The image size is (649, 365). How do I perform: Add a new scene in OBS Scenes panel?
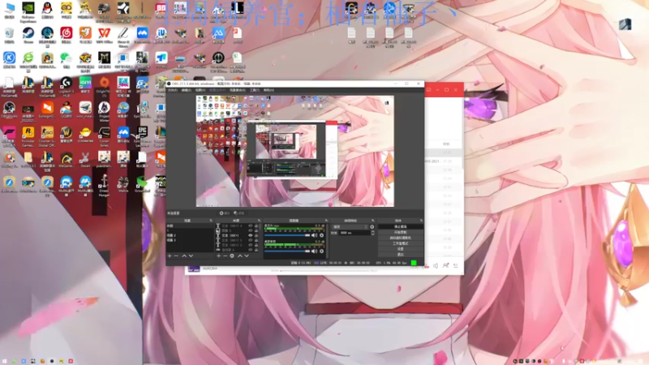pos(170,256)
